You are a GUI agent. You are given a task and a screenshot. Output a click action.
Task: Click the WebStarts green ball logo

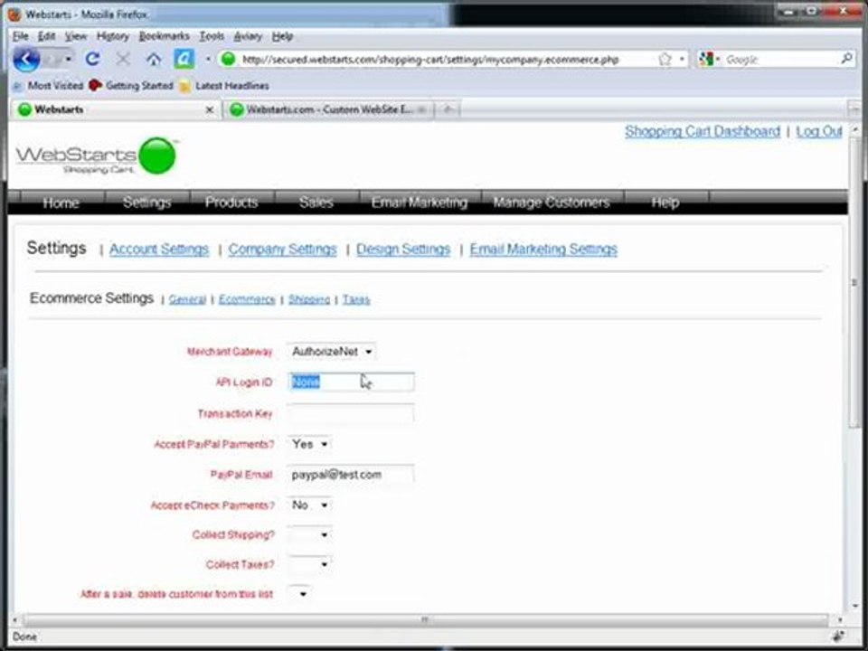[x=157, y=156]
